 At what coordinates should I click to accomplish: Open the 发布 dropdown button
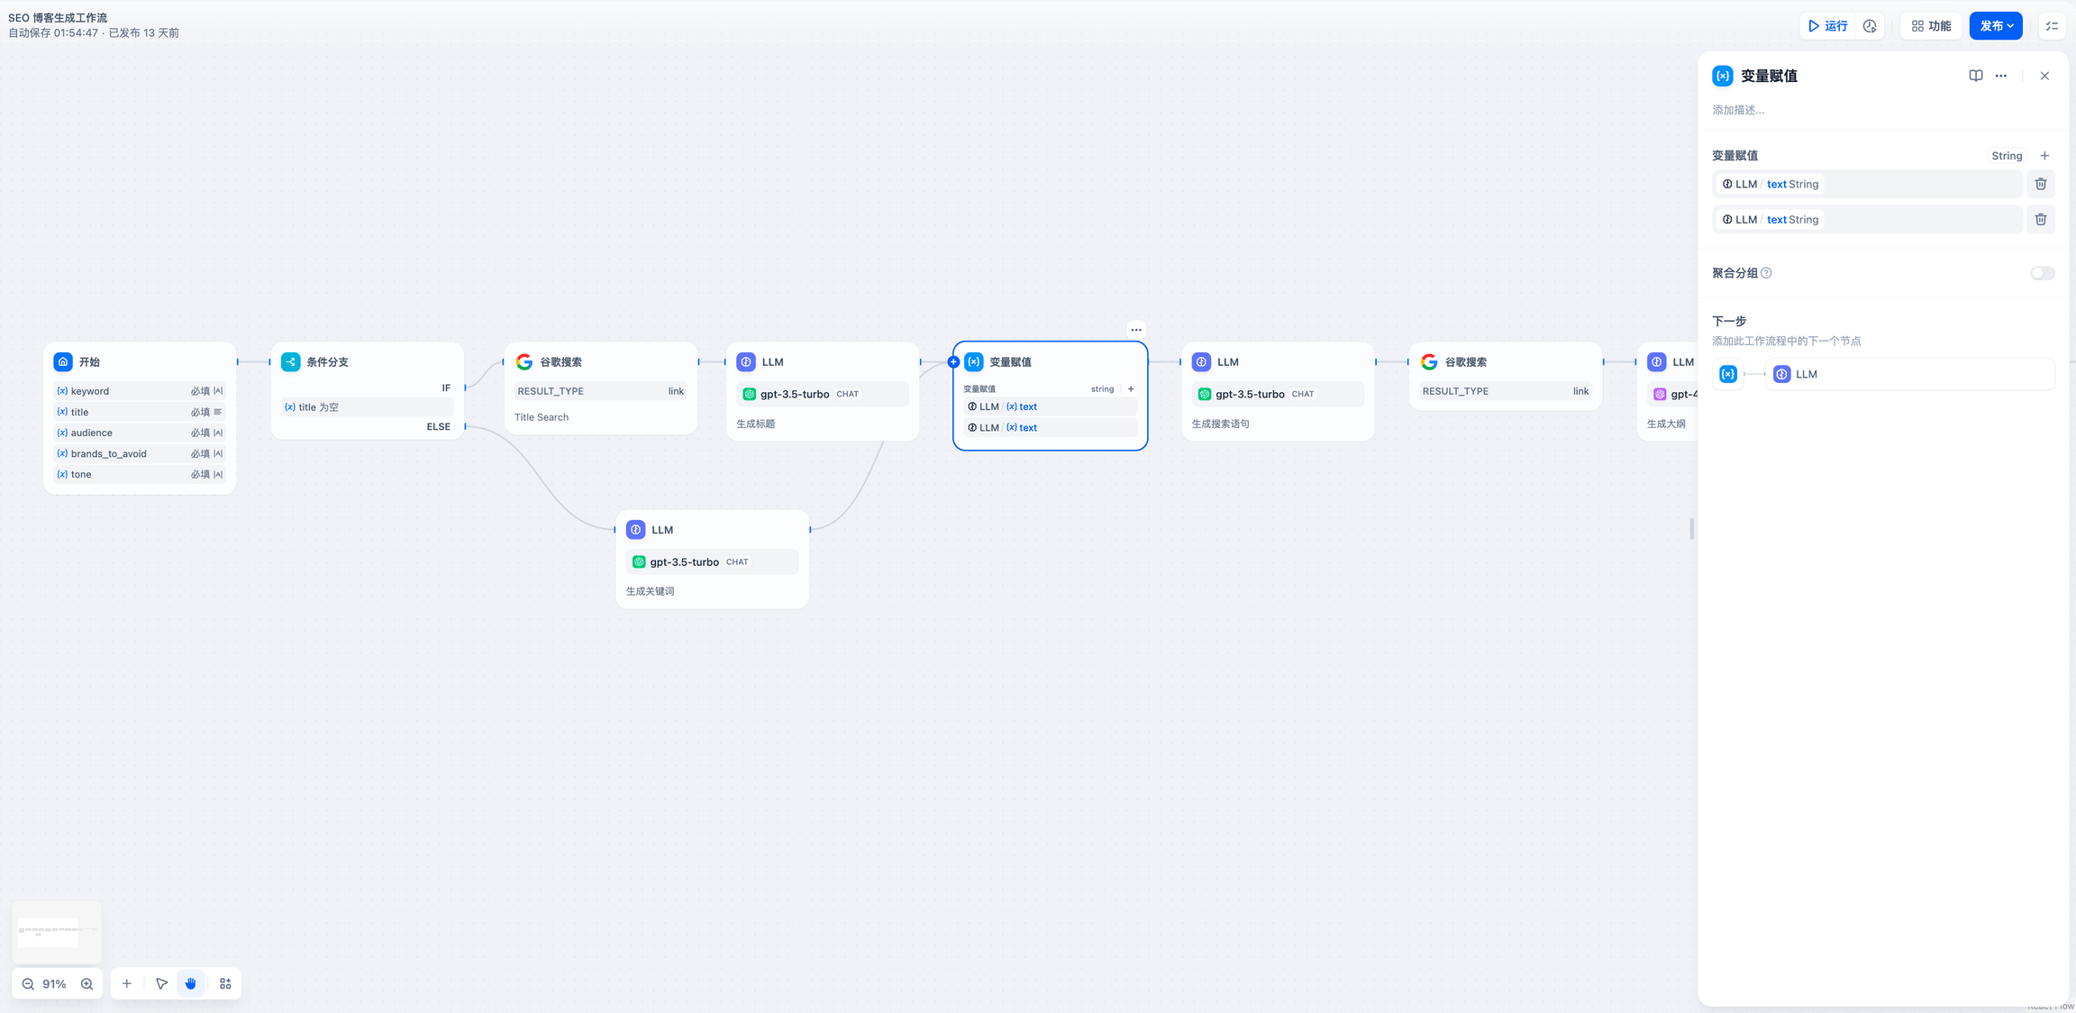tap(1996, 26)
